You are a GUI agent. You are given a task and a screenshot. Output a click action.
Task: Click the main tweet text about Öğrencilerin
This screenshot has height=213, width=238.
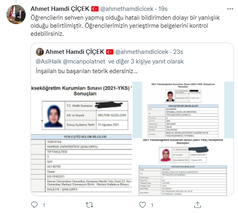(125, 26)
